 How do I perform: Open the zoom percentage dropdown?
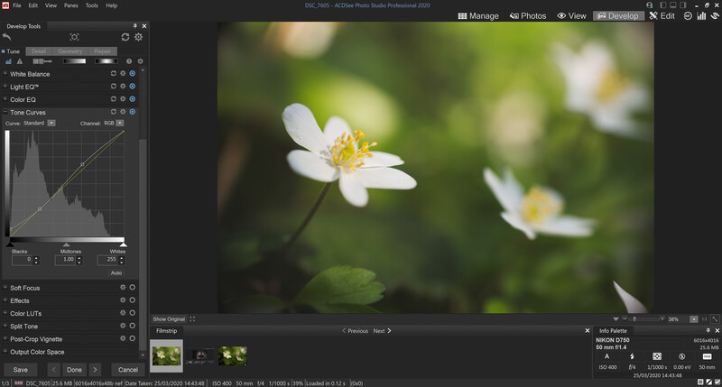point(693,319)
